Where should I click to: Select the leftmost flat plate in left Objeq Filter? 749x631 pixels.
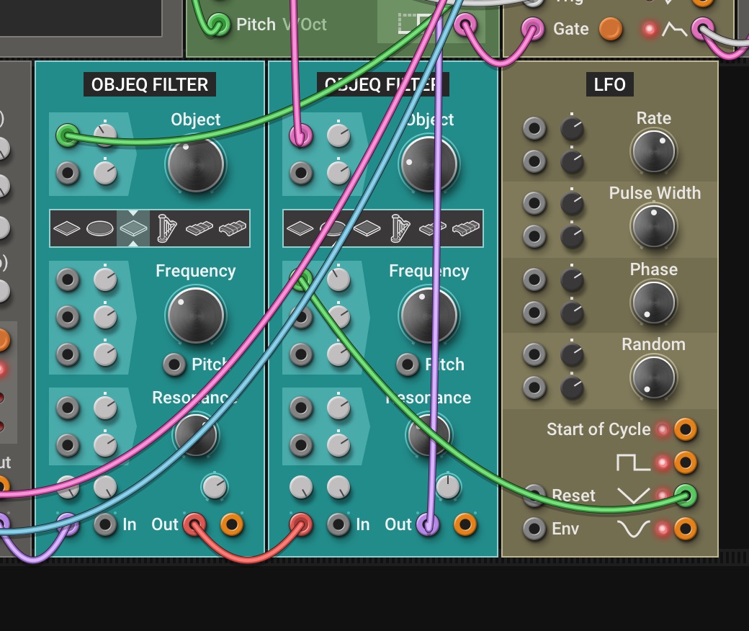(67, 229)
